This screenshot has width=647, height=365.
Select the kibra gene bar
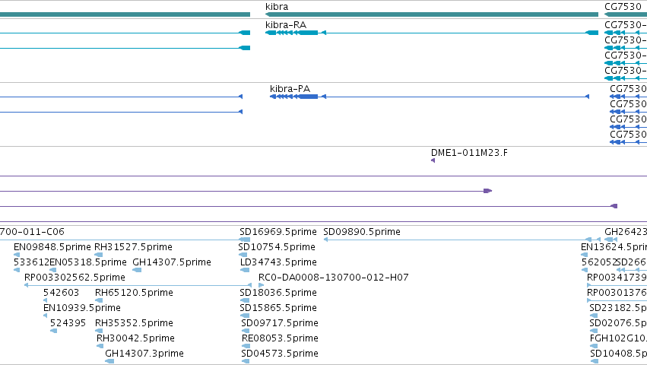(x=432, y=14)
